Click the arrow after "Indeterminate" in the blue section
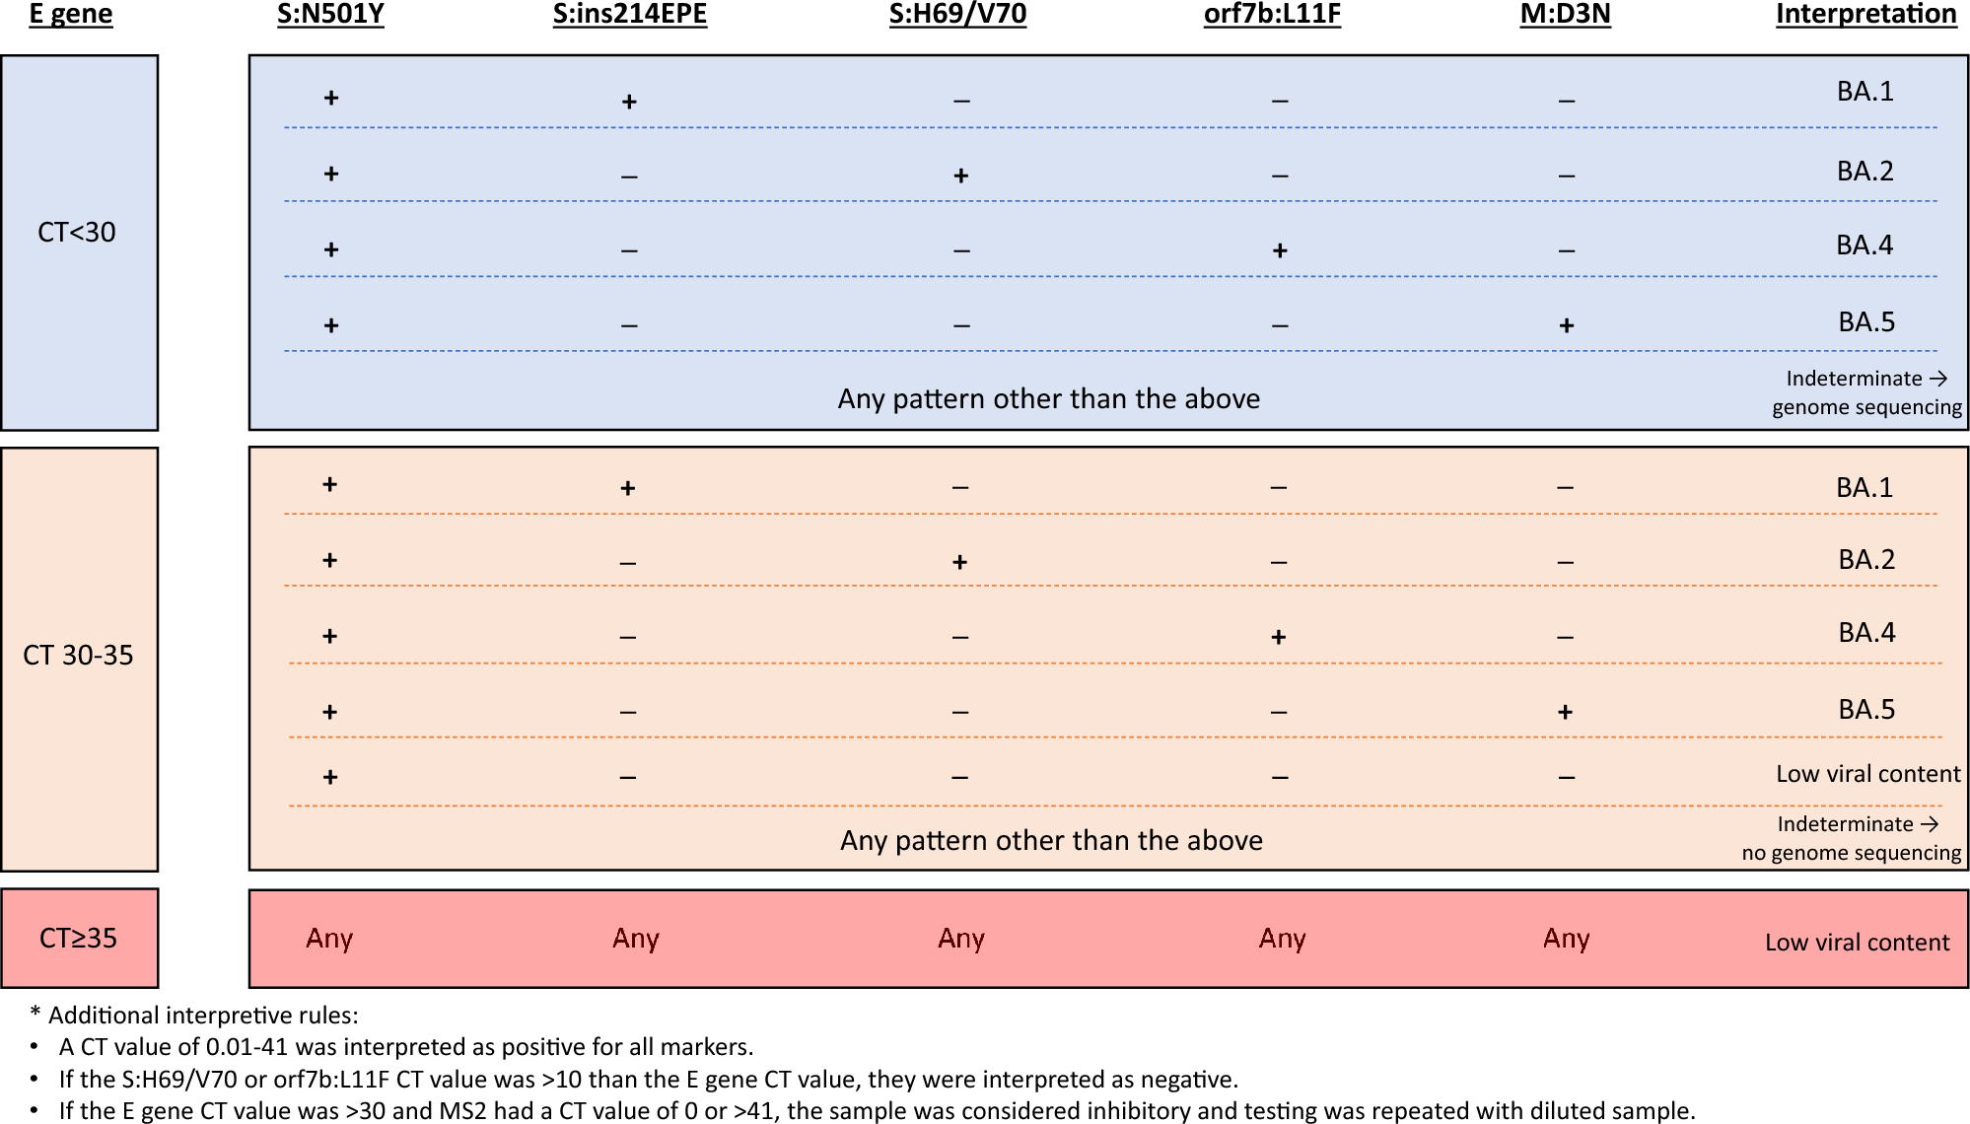Viewport: 1970px width, 1124px height. [1937, 378]
